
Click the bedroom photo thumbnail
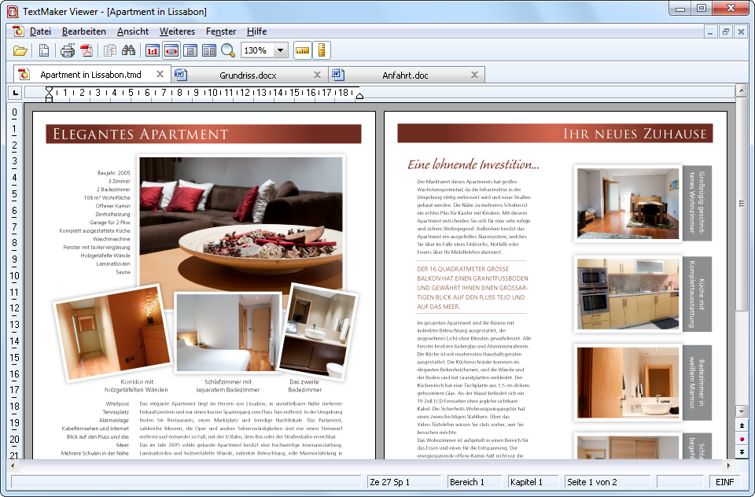(x=228, y=333)
